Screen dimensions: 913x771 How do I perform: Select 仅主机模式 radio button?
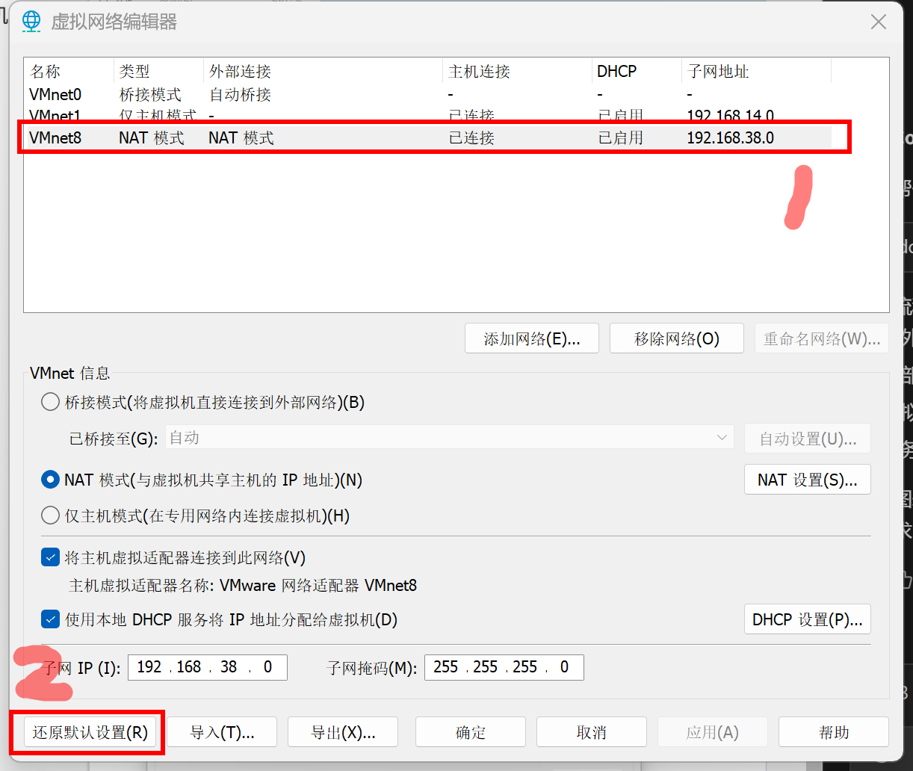click(50, 515)
